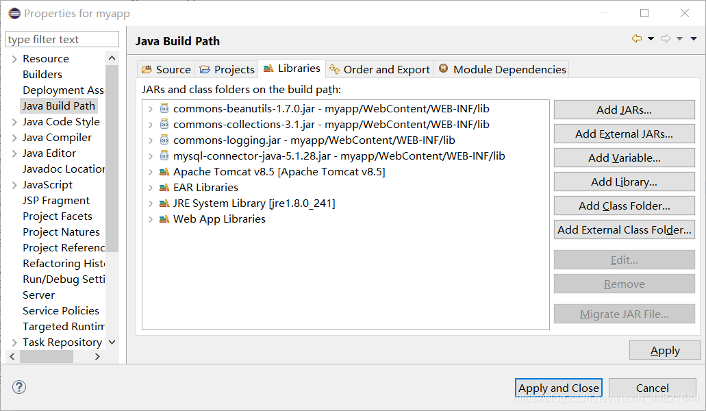Screen dimensions: 706x411
Task: Click the jar icon beside commons-collections-3.1.jar
Action: (164, 124)
